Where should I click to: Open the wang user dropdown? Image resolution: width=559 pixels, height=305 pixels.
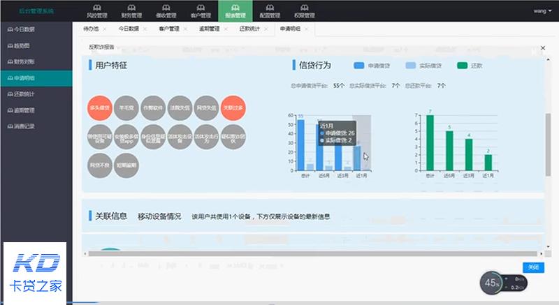(542, 11)
